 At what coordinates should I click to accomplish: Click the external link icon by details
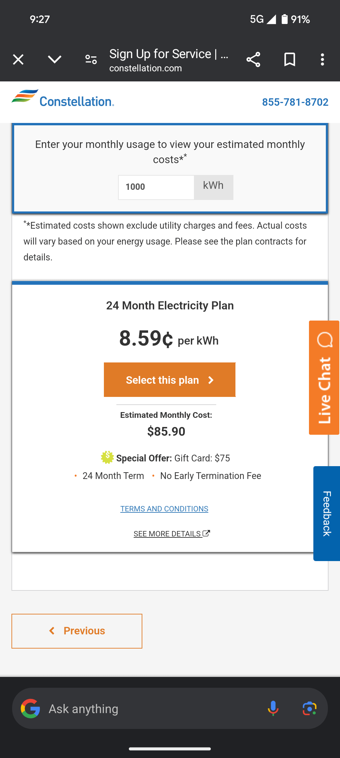206,533
